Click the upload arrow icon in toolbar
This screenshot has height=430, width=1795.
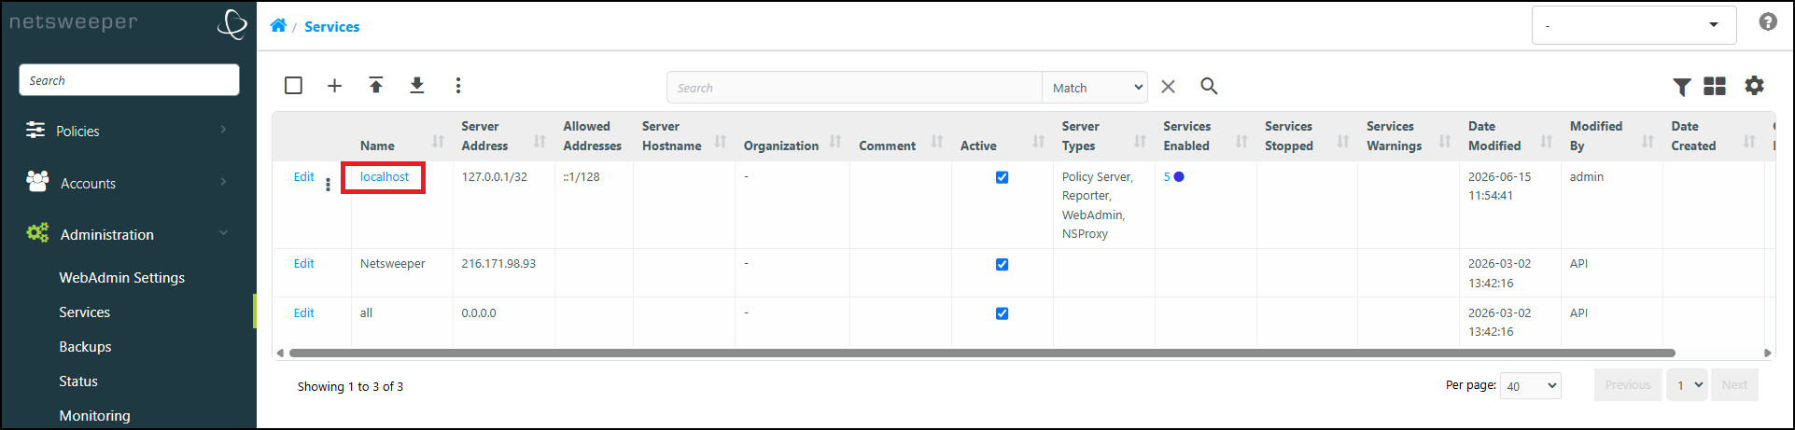376,86
